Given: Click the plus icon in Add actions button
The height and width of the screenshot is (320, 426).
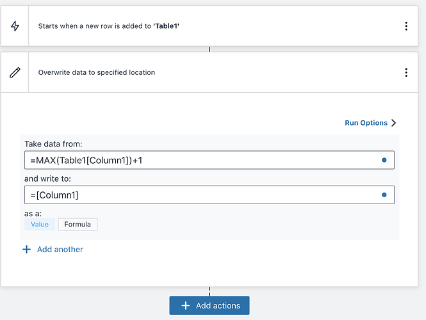Looking at the screenshot, I should 186,306.
